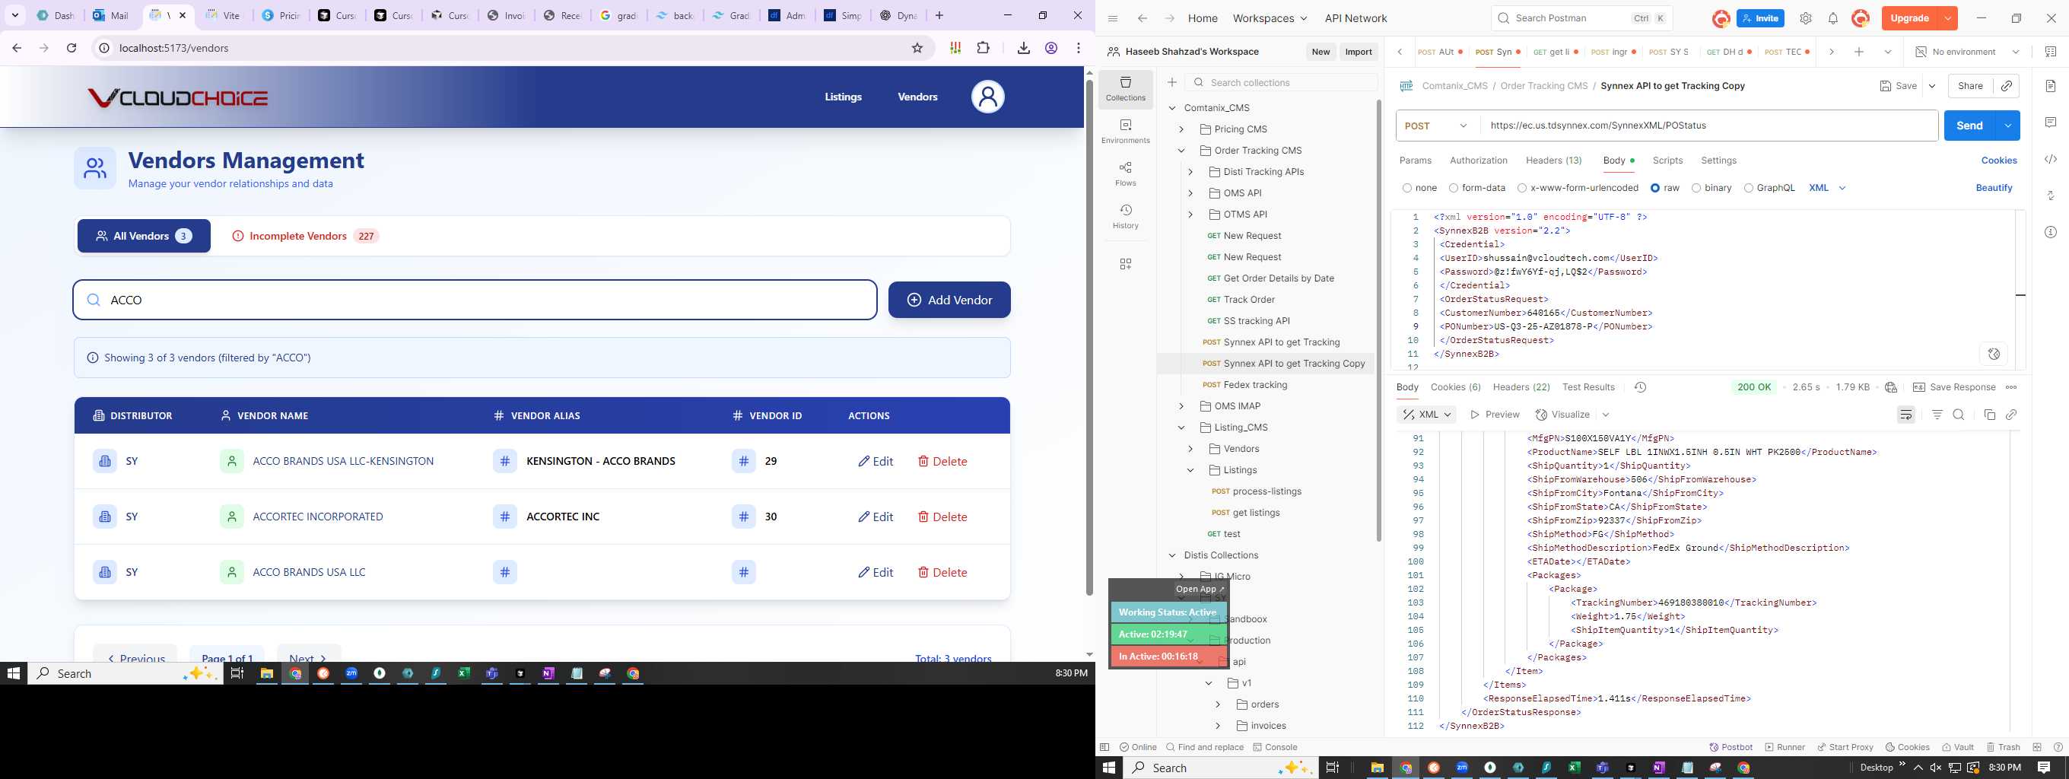Open the Headers (13) request tab
Image resolution: width=2069 pixels, height=779 pixels.
(1553, 161)
